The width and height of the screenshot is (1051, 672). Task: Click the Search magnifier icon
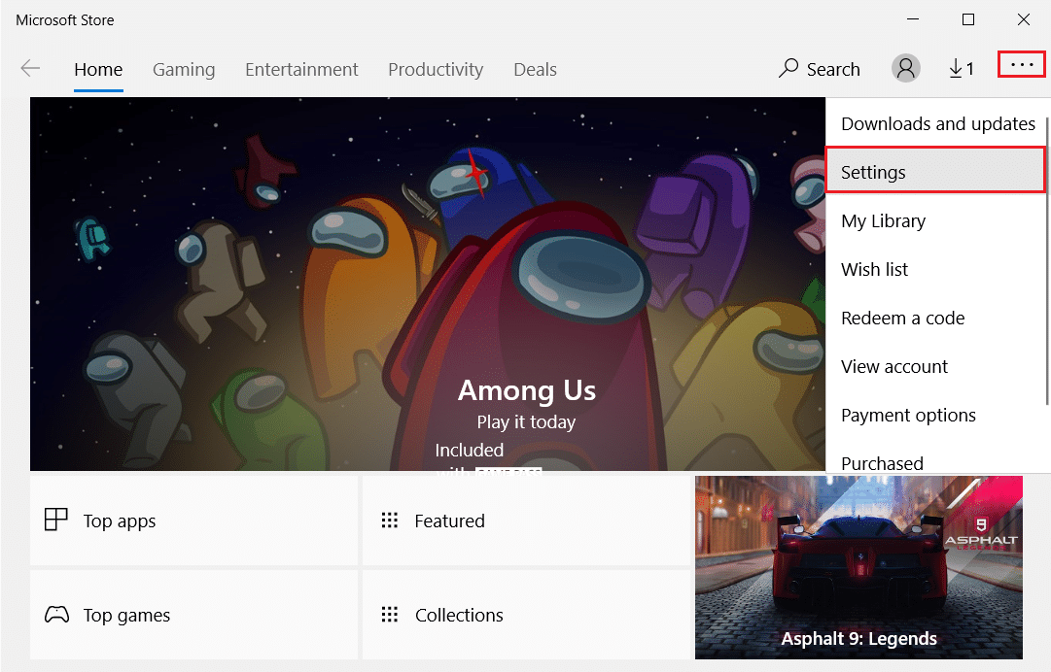788,69
